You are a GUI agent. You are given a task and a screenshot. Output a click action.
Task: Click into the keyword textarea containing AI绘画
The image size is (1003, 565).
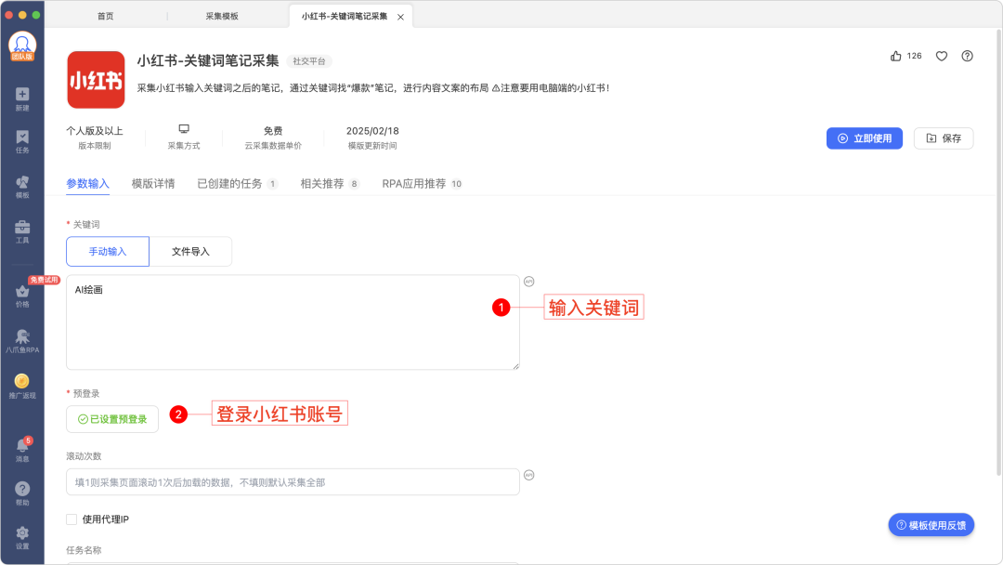coord(293,322)
